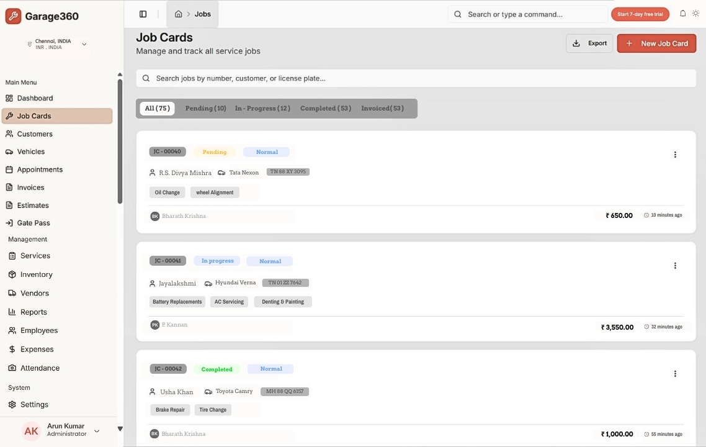
Task: Click the home icon in breadcrumb
Action: [x=179, y=14]
